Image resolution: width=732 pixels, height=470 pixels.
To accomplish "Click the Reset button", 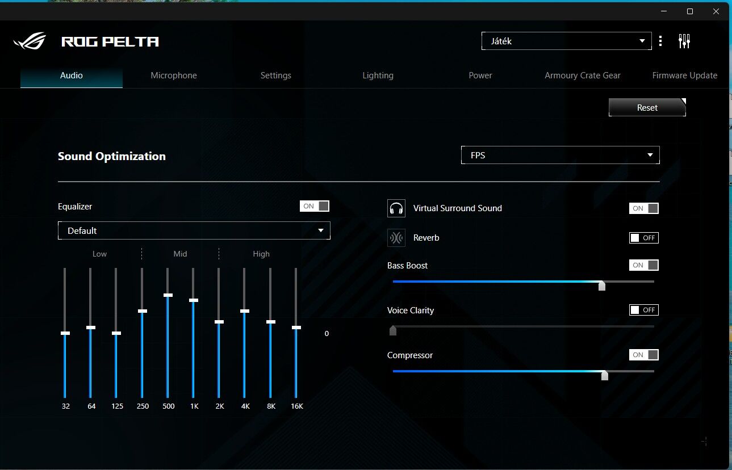I will click(647, 107).
